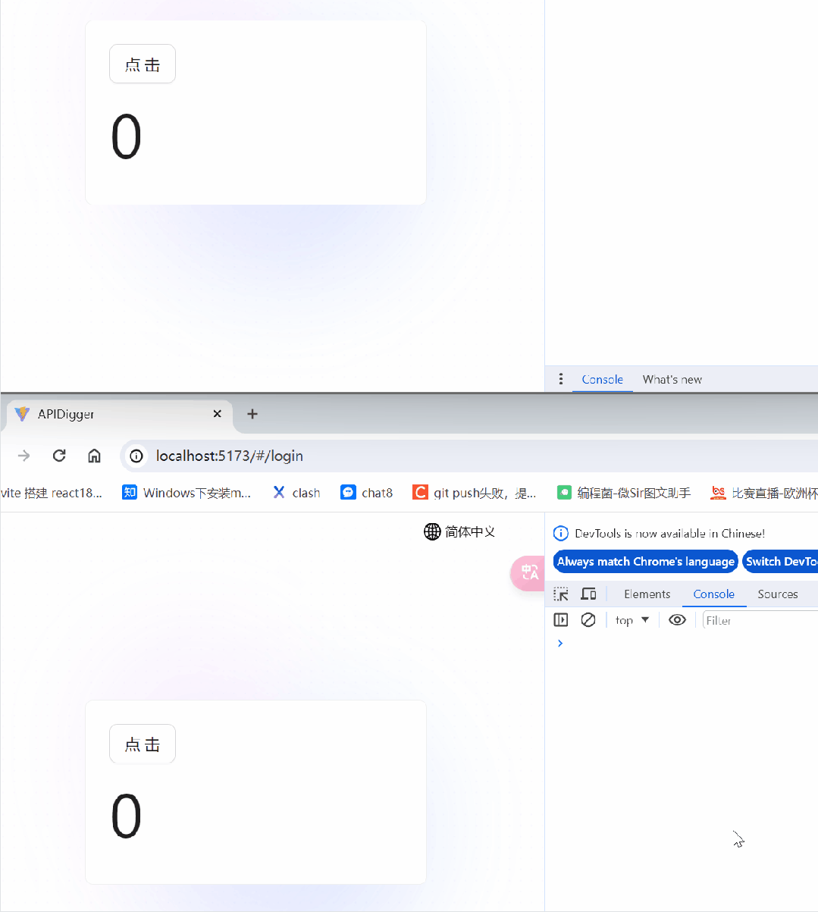Open the clash bookmark
Viewport: 818px width, 912px height.
296,493
